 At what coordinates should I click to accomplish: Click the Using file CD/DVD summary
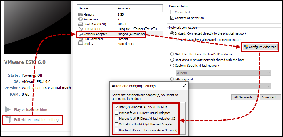tap(139, 29)
